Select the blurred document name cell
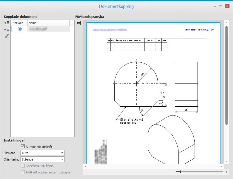This screenshot has height=179, width=233. (48, 29)
